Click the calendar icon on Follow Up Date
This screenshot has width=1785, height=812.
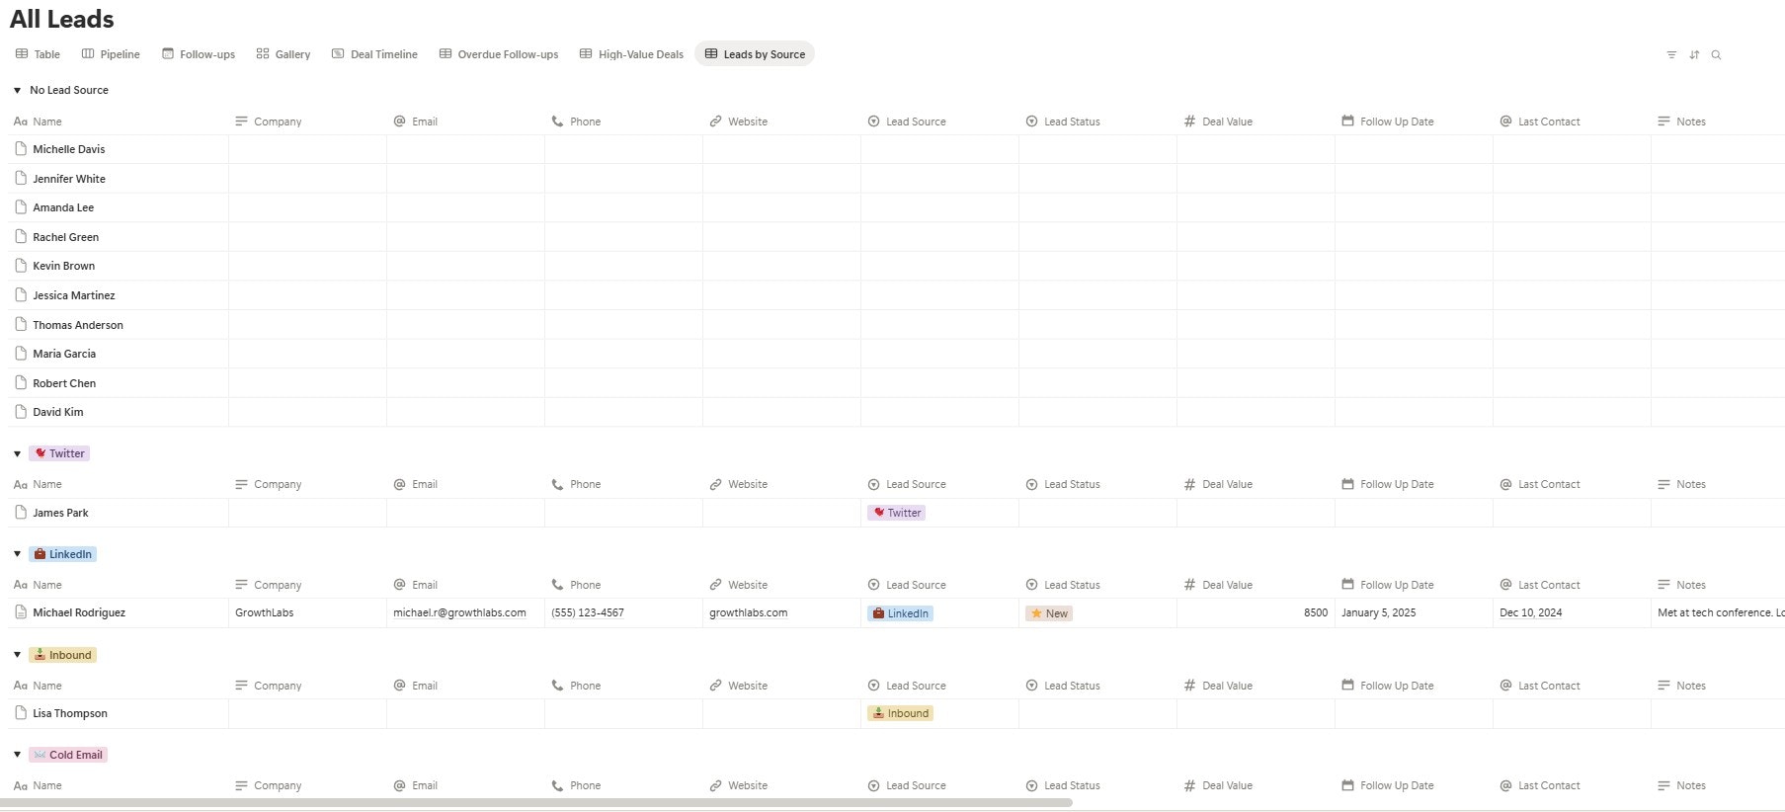click(1346, 121)
